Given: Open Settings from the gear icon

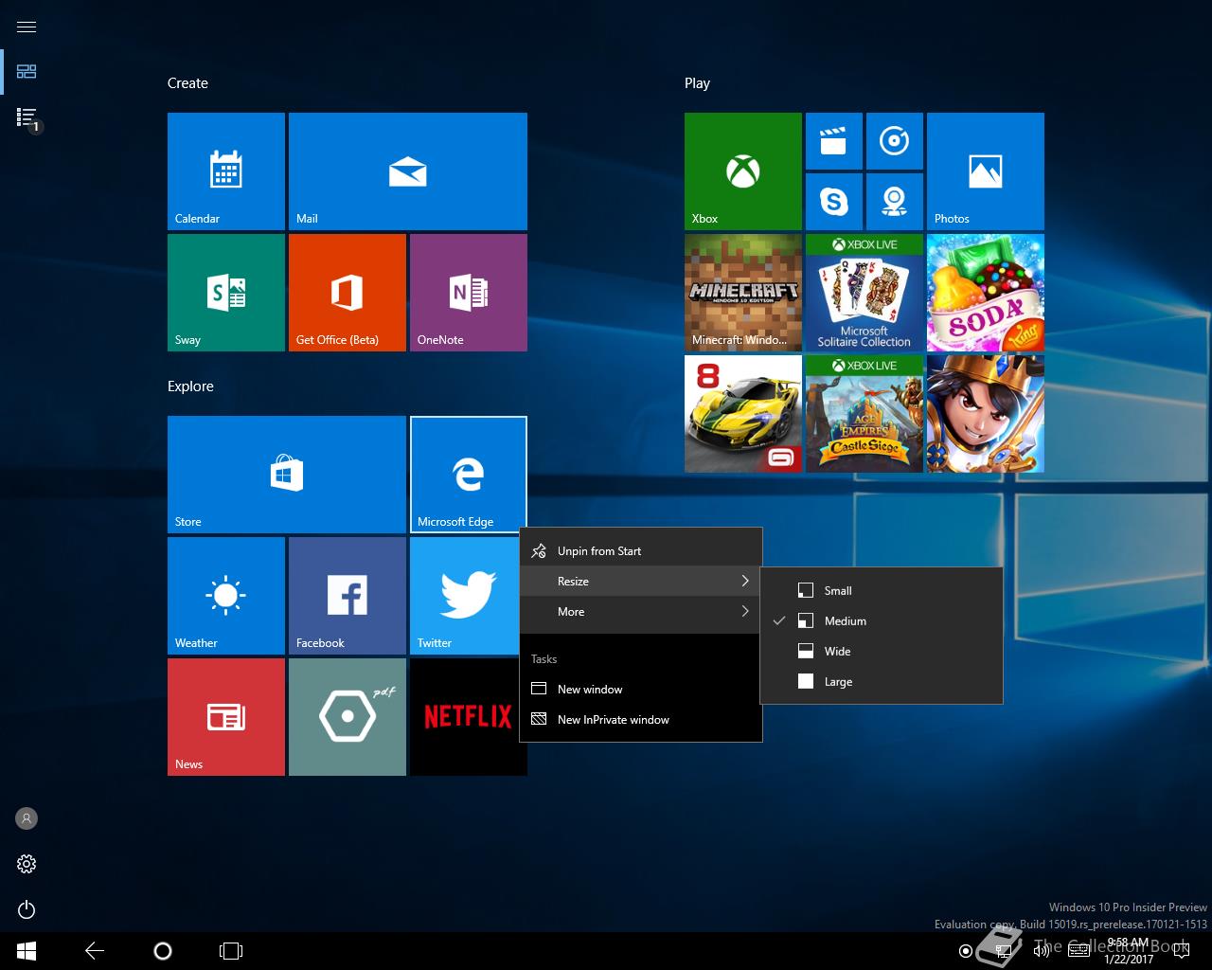Looking at the screenshot, I should (27, 864).
